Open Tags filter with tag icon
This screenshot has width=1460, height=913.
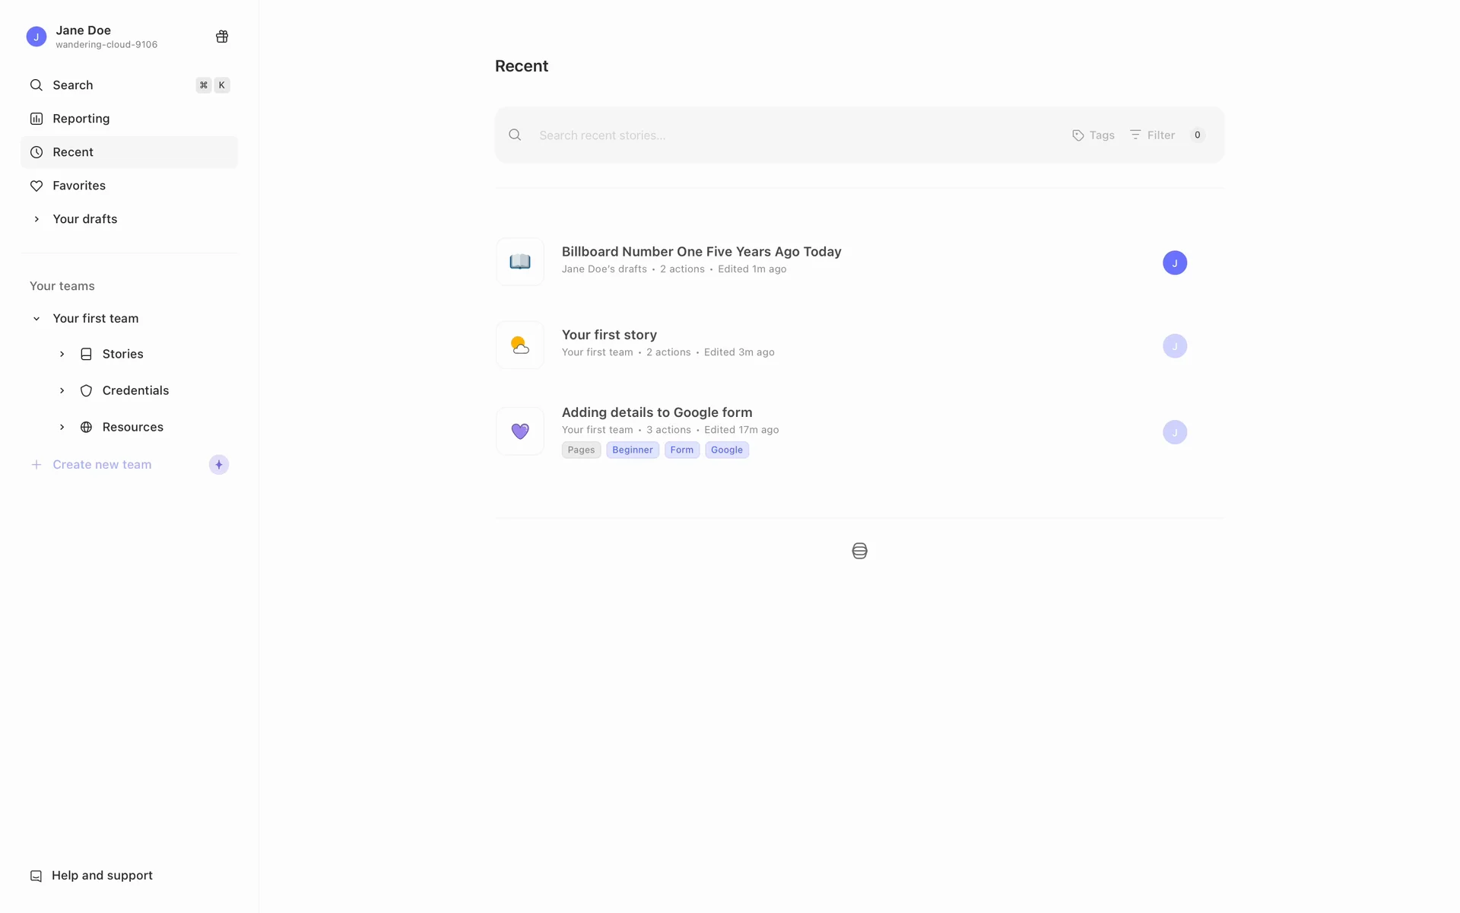tap(1093, 135)
